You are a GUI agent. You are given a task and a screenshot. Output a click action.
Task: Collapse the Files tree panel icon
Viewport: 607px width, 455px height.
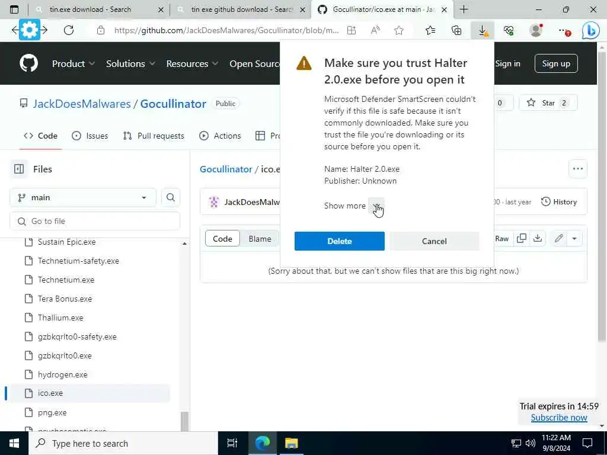[x=18, y=169]
